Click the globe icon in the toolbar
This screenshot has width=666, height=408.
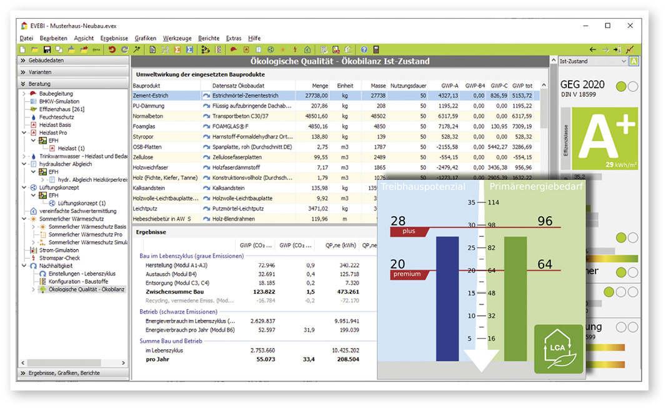pos(272,49)
